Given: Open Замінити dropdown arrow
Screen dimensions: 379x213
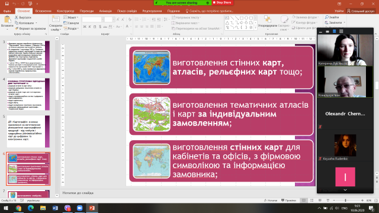Looking at the screenshot, I should (344, 22).
